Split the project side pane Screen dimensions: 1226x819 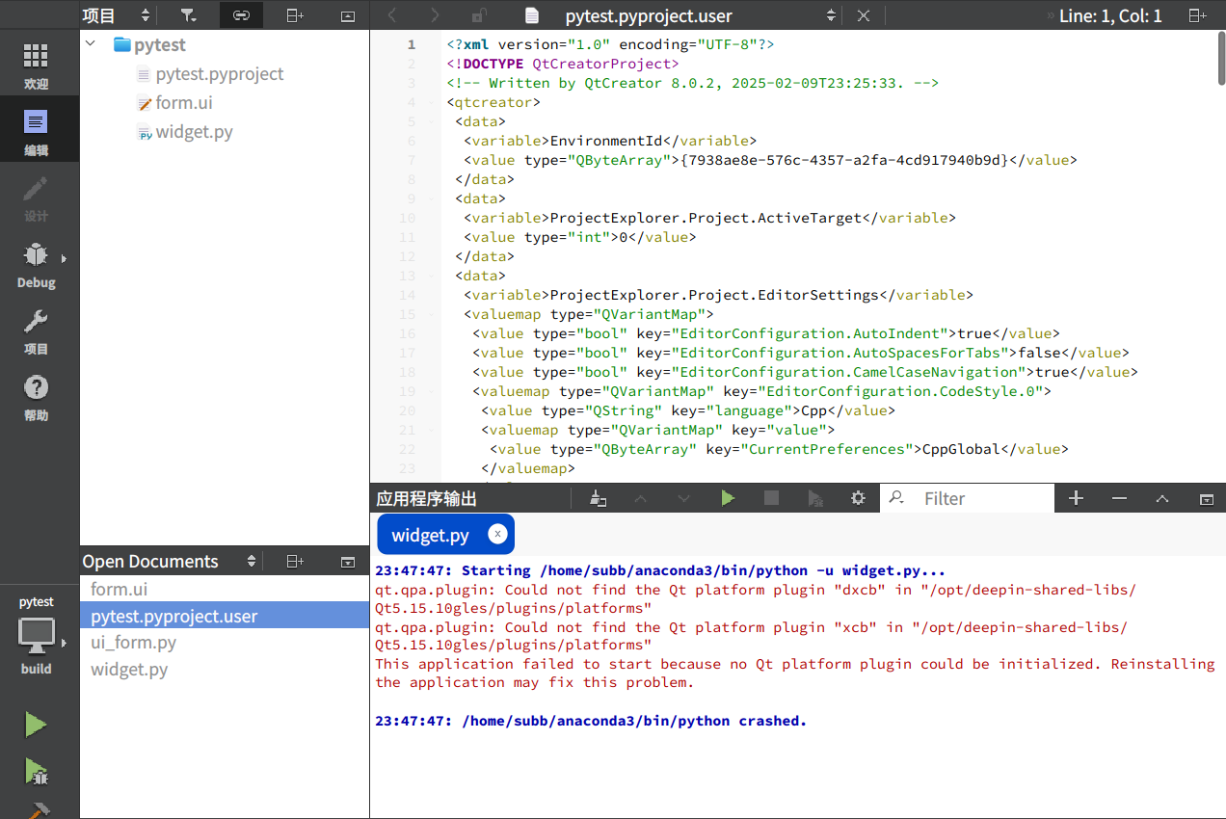[295, 15]
